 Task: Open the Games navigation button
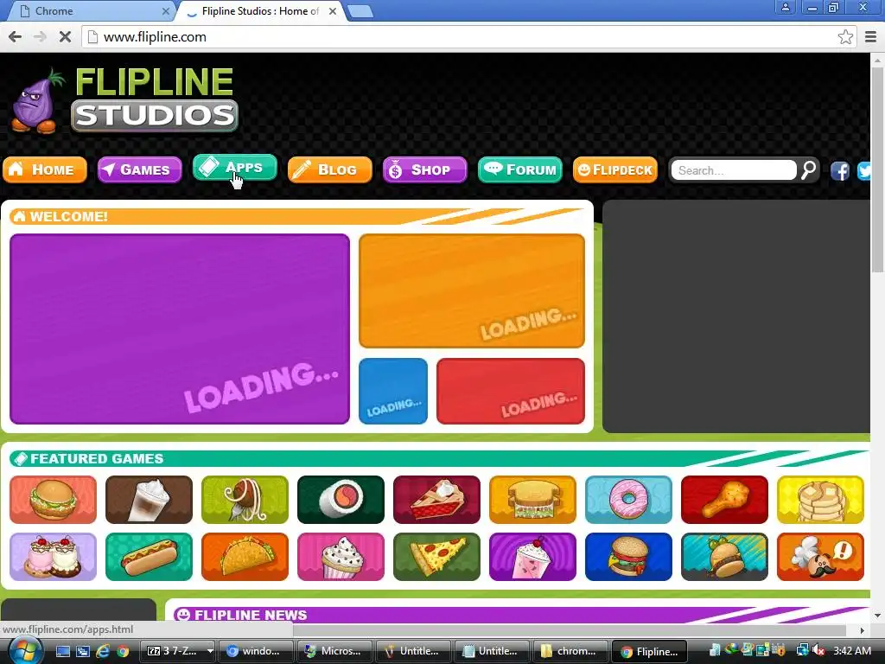point(139,169)
